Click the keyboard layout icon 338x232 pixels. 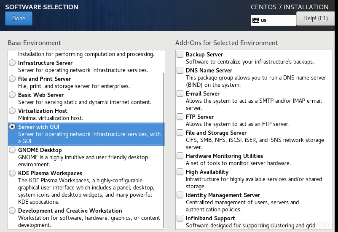pos(256,20)
